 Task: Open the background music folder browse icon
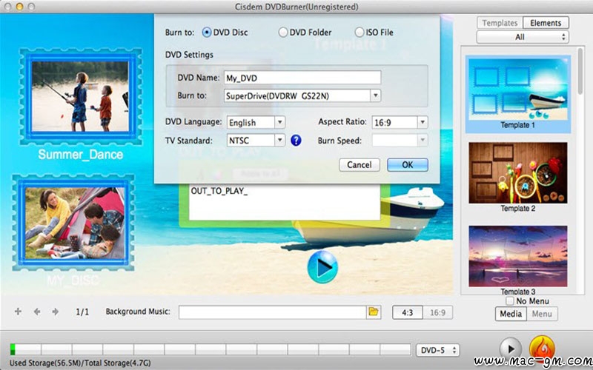(374, 312)
